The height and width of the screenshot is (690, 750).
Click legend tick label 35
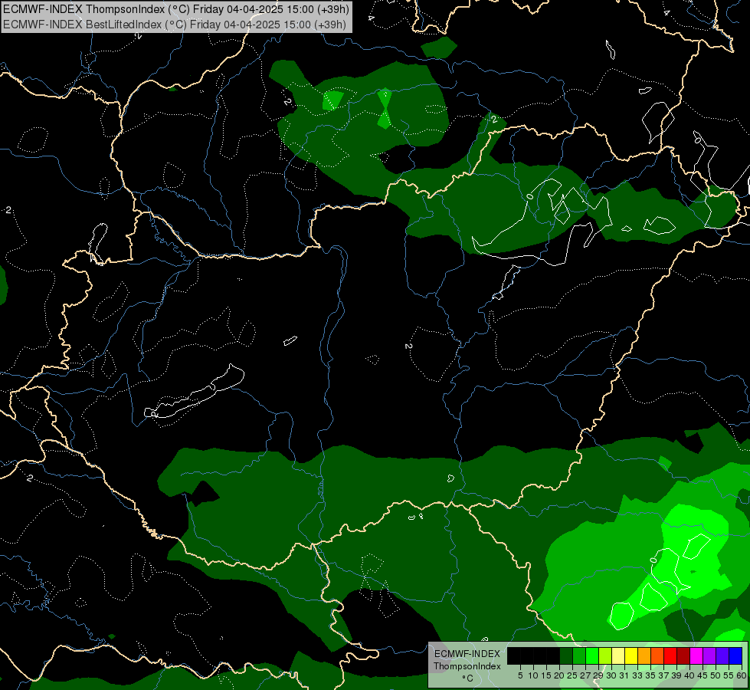click(650, 675)
